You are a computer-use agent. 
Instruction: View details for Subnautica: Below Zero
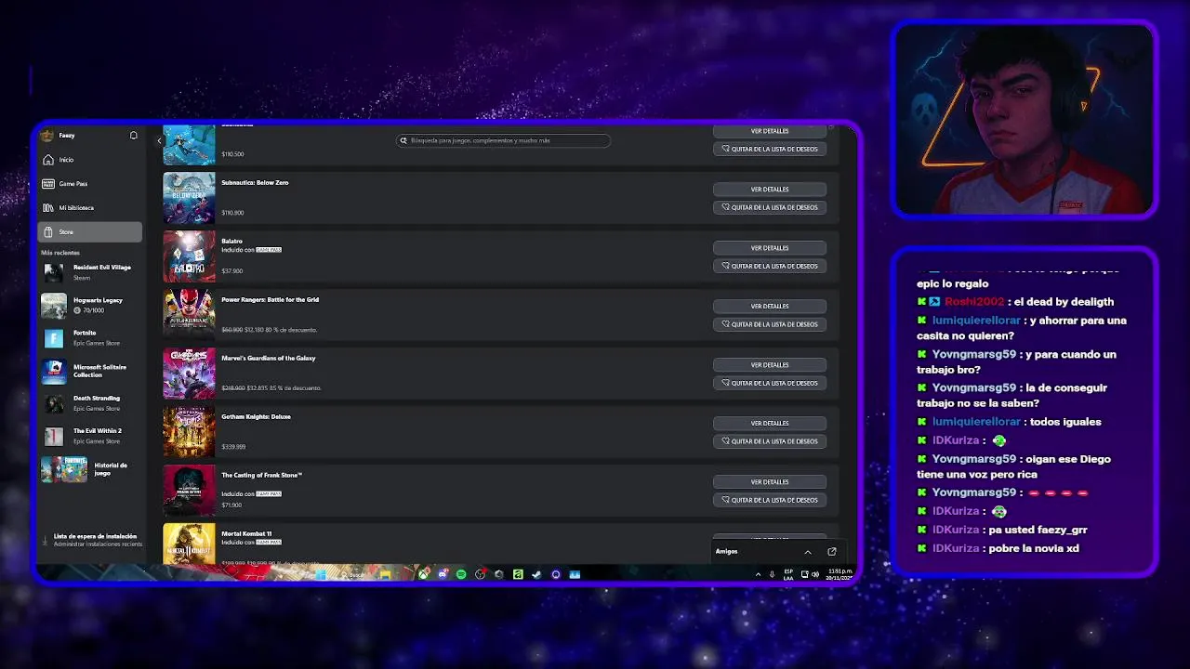[770, 190]
